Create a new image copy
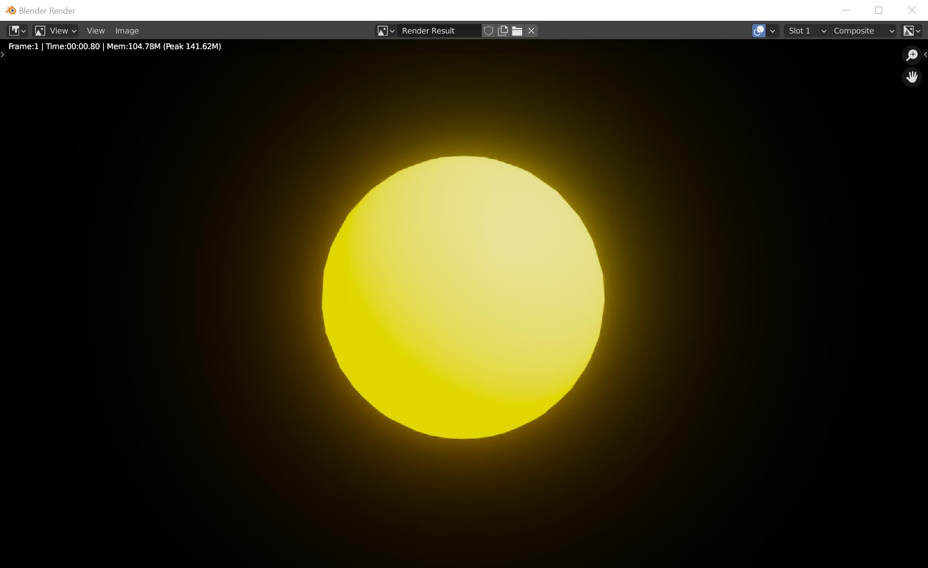 tap(503, 31)
